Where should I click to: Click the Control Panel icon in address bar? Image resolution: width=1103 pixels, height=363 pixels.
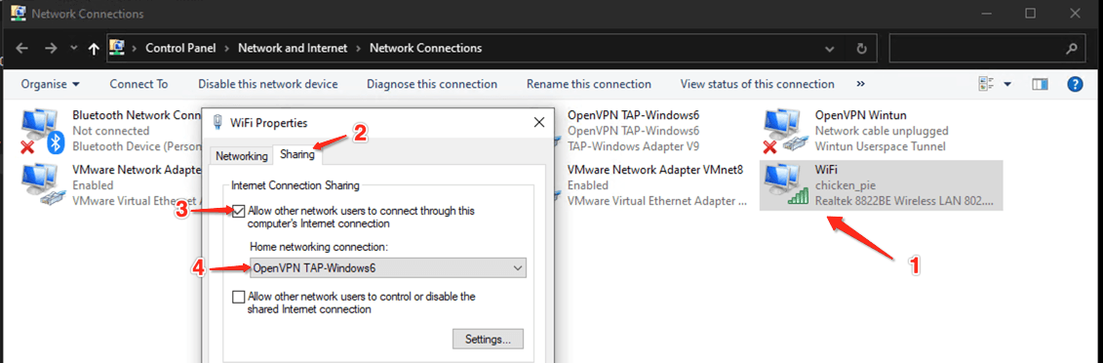(x=117, y=48)
